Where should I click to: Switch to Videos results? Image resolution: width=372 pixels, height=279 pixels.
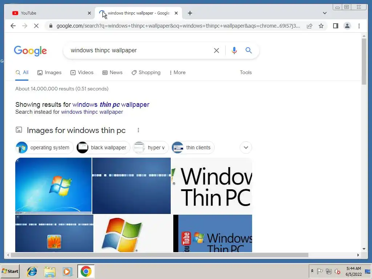[82, 73]
